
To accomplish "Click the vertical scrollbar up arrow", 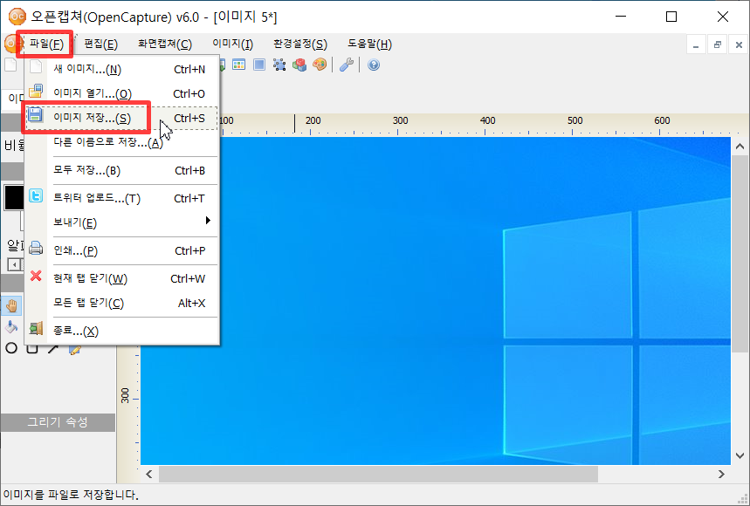I will pyautogui.click(x=740, y=147).
